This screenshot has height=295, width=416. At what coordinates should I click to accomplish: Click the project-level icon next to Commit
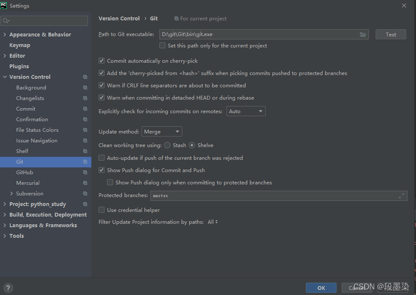(85, 109)
